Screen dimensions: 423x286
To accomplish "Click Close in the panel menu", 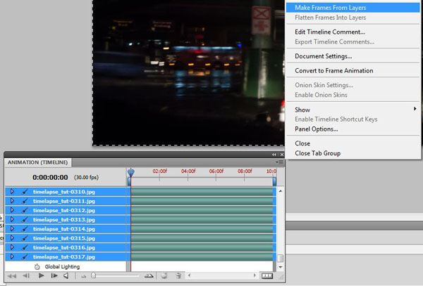I will (x=353, y=143).
